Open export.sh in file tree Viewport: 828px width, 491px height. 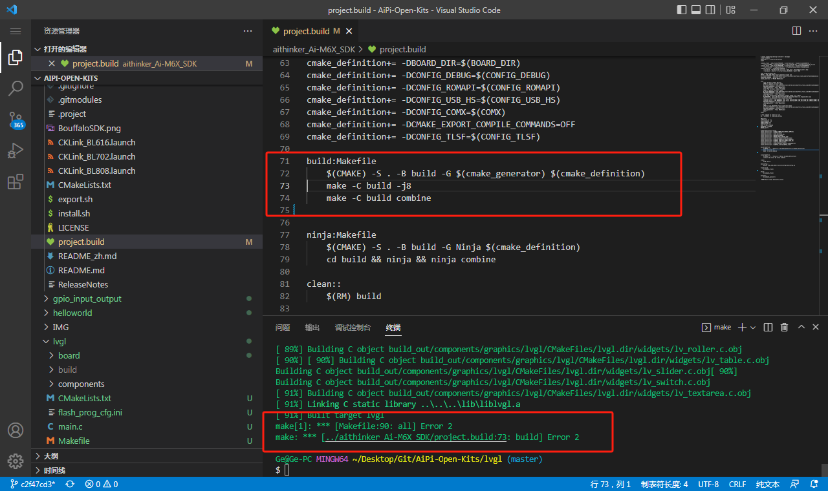(x=147, y=199)
